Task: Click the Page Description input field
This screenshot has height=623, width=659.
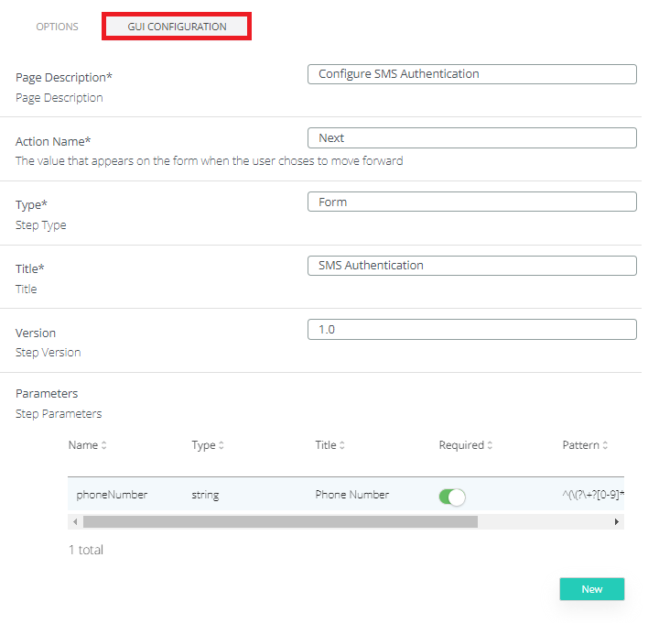Action: (471, 74)
